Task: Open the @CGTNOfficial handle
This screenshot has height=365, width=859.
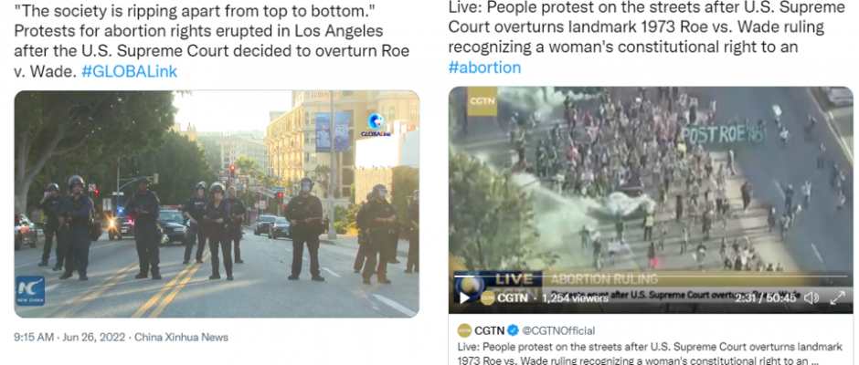Action: coord(558,330)
